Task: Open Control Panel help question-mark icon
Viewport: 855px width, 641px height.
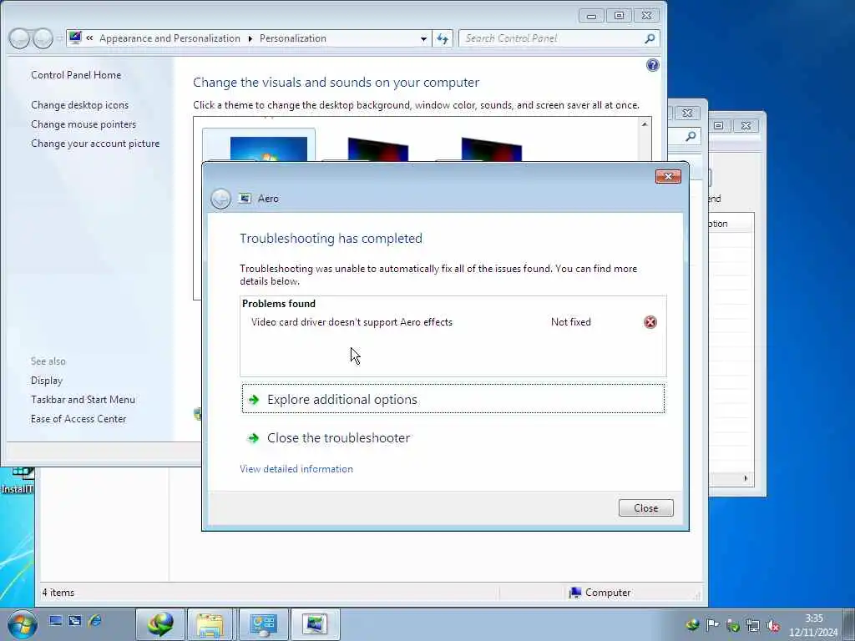Action: click(653, 65)
